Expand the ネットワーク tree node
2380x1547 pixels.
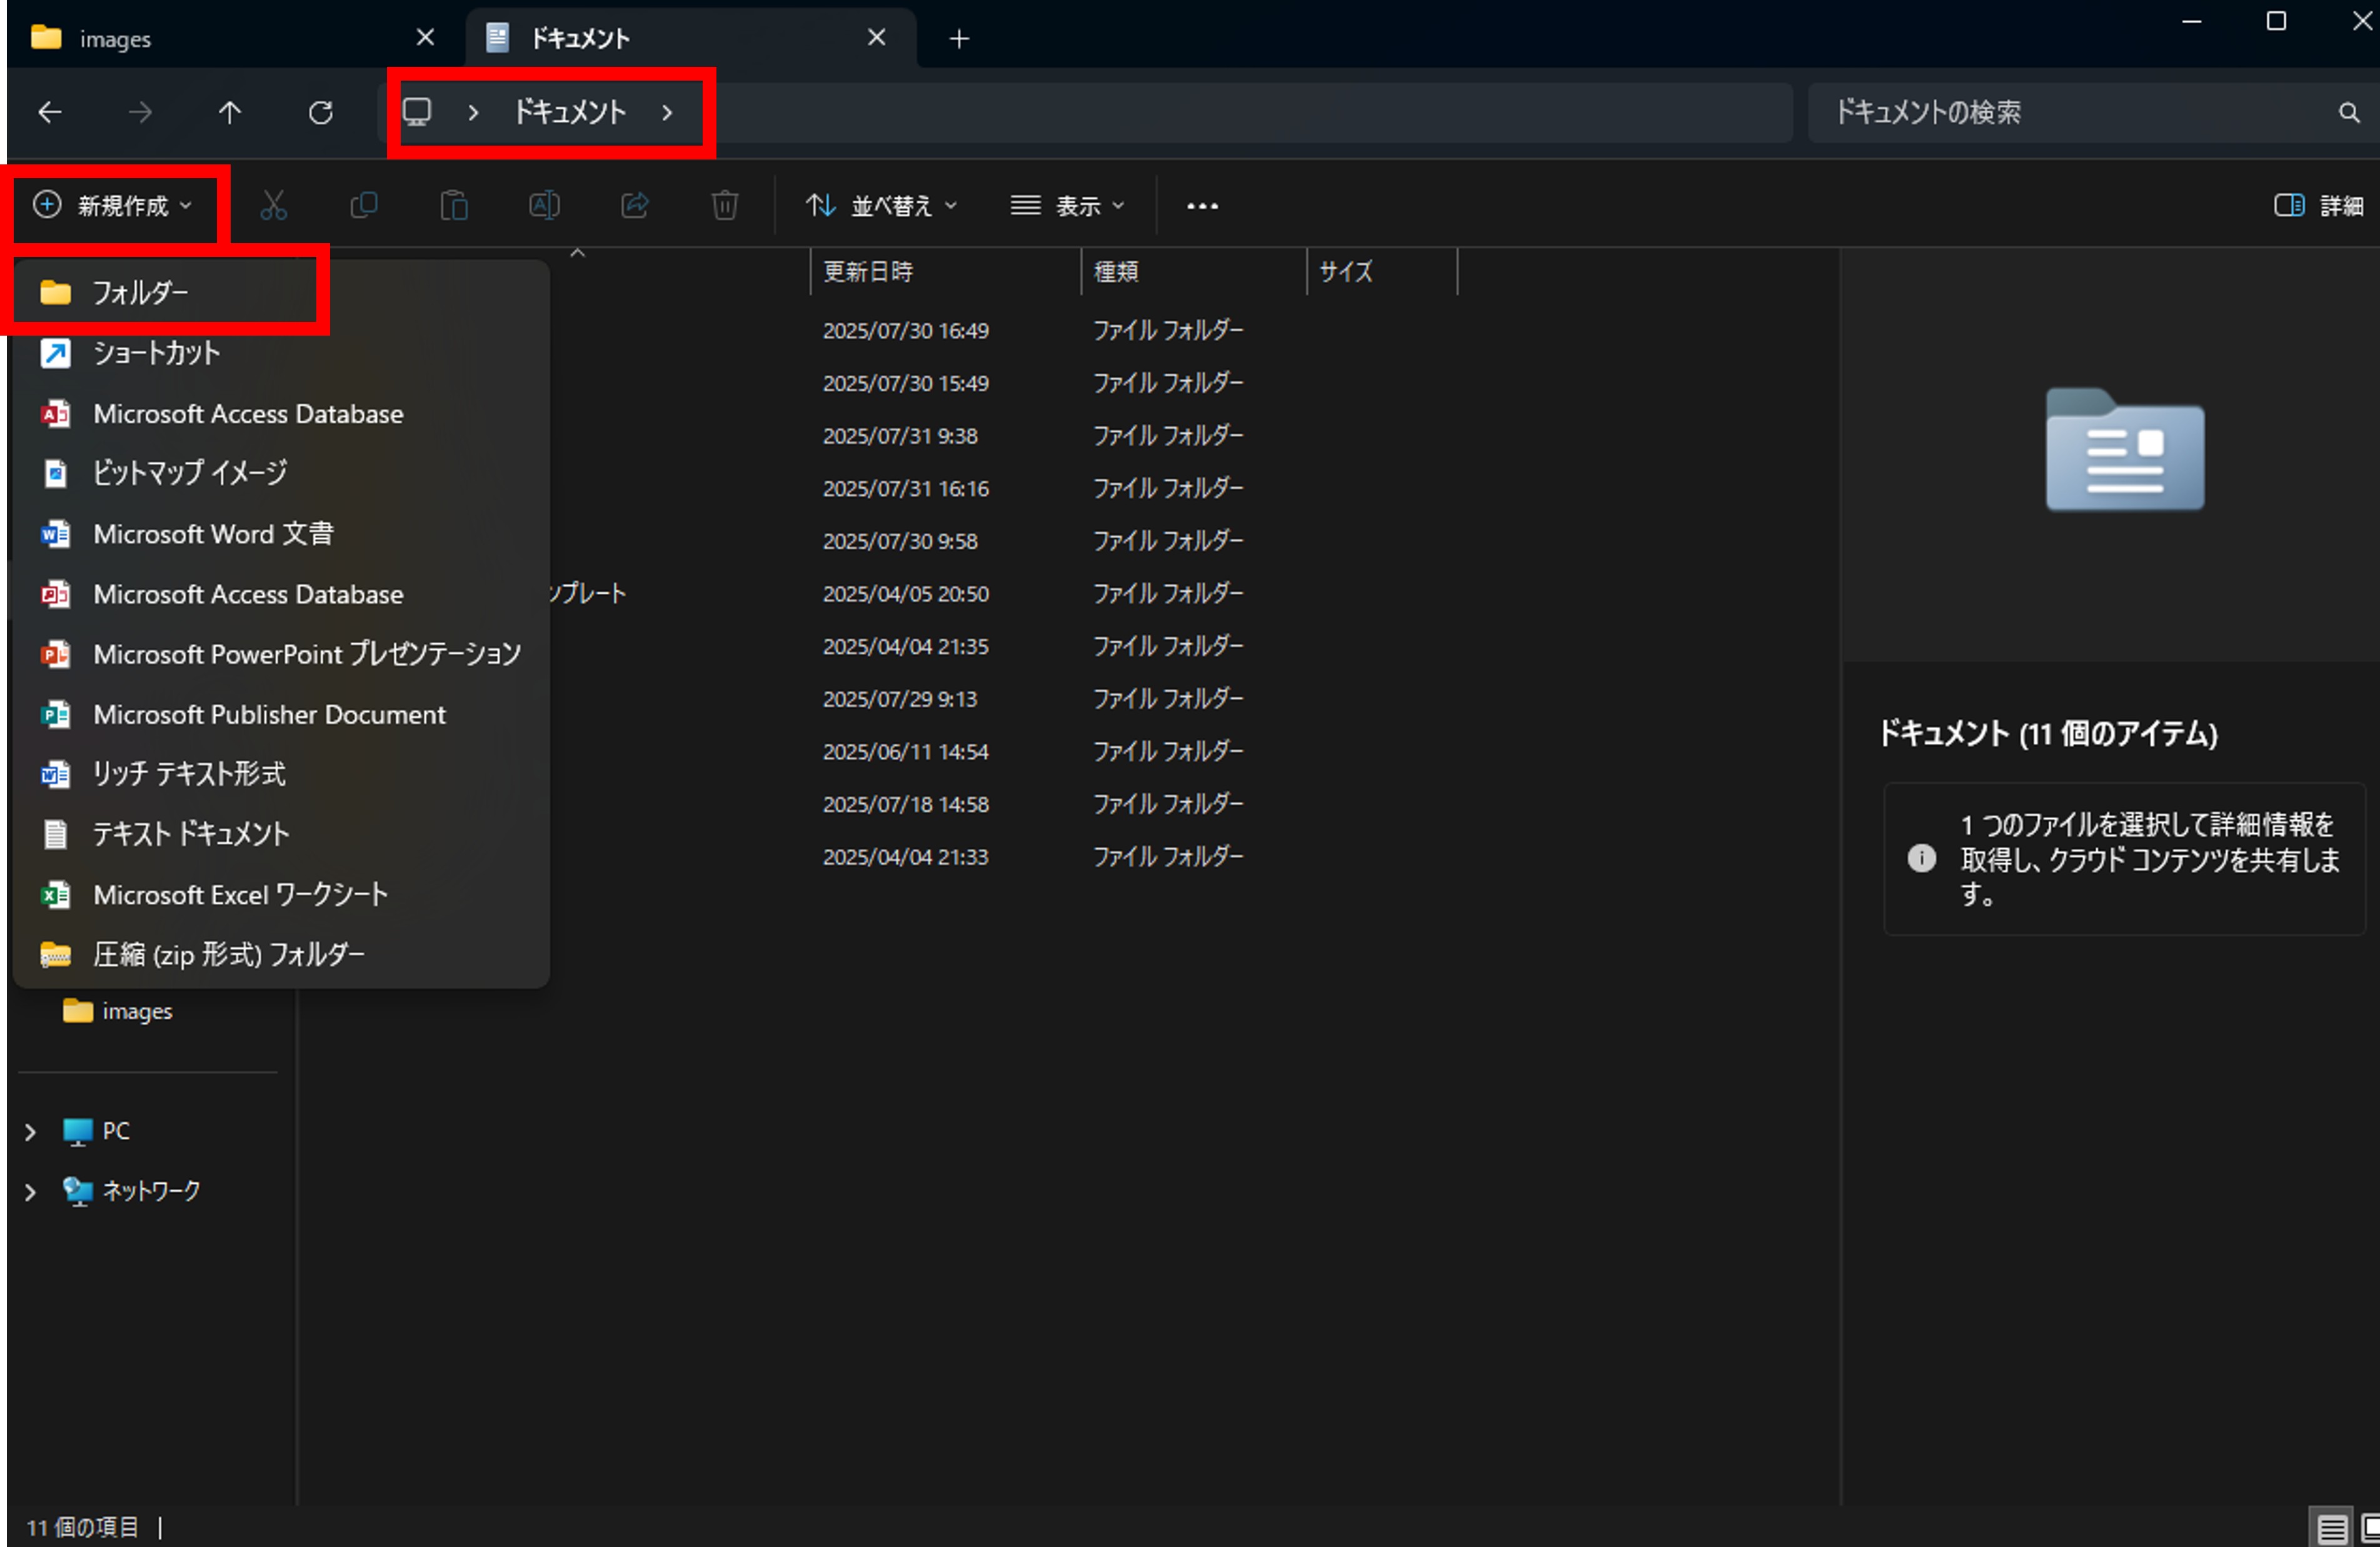click(x=30, y=1191)
